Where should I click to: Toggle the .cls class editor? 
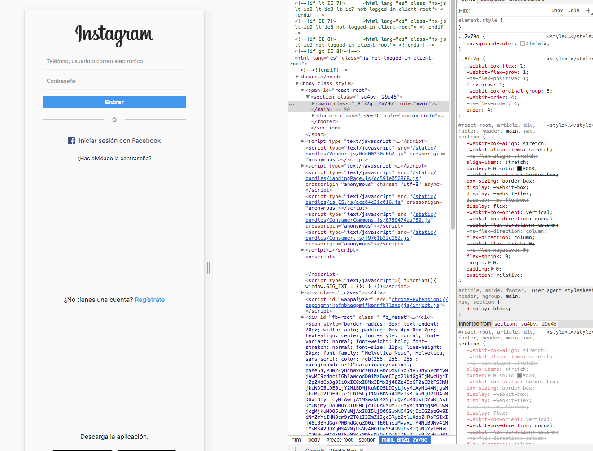tap(574, 10)
